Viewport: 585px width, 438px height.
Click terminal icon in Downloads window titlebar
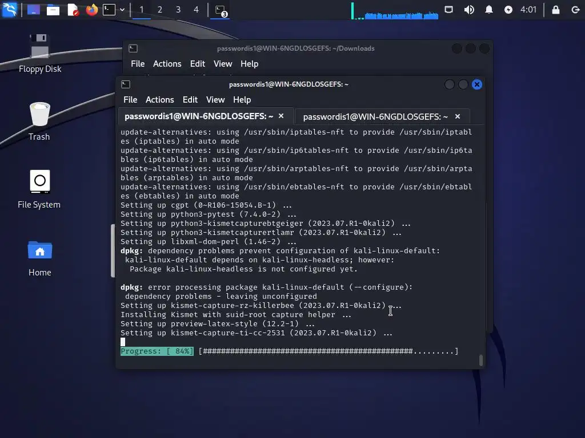[x=133, y=48]
